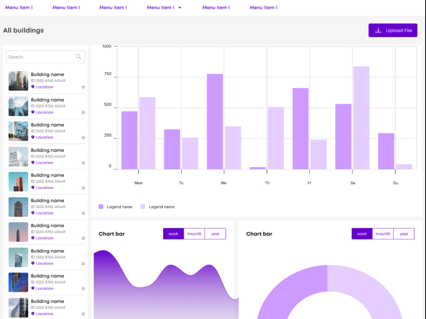Open the first Menu Item 1 in navigation
The width and height of the screenshot is (426, 319).
pos(19,7)
